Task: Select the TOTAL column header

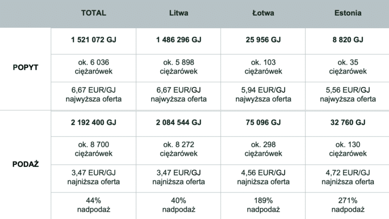Action: click(x=93, y=13)
